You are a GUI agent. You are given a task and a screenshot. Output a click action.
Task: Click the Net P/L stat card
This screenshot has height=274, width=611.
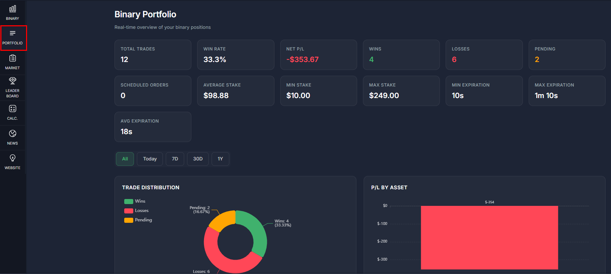point(318,55)
